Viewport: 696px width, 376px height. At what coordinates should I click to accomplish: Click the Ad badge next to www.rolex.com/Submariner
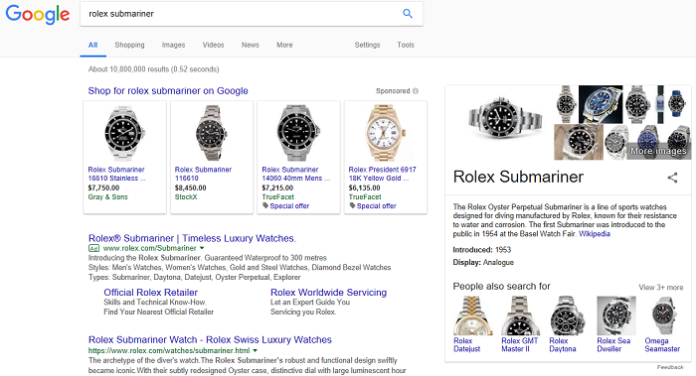point(93,248)
